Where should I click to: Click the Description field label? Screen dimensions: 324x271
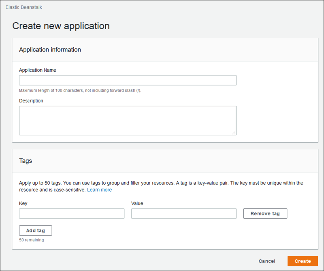pyautogui.click(x=31, y=100)
